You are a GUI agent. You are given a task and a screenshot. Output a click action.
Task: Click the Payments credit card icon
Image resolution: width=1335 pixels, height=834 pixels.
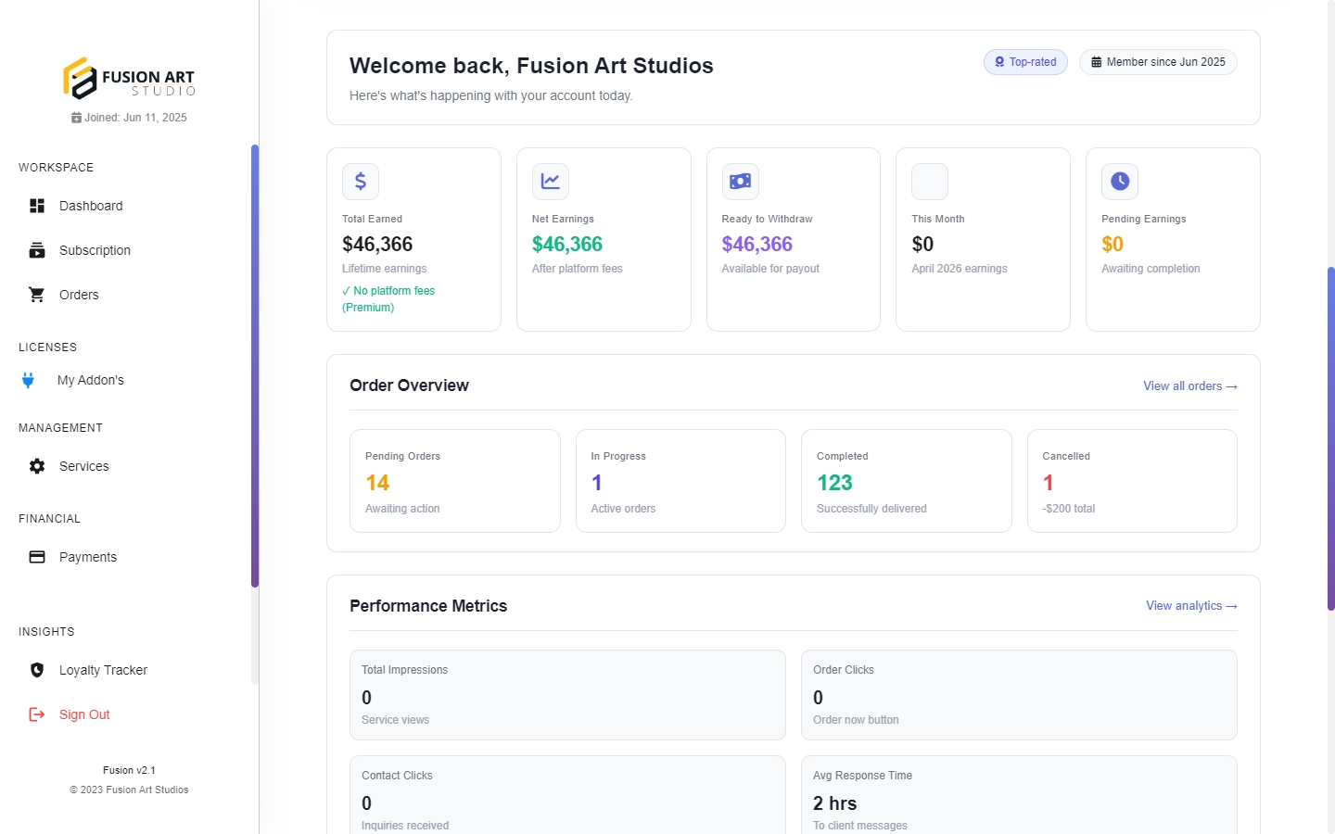point(37,557)
